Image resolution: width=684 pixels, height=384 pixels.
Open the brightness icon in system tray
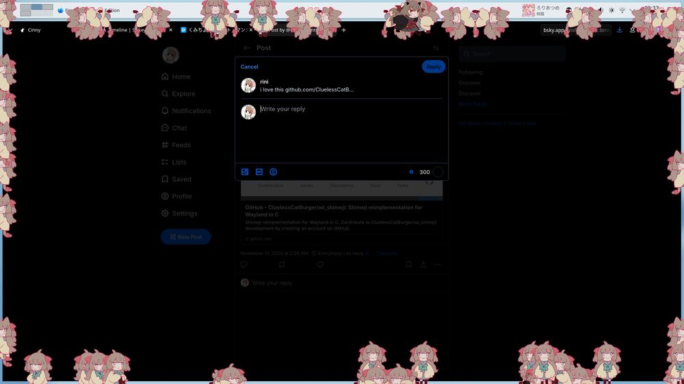611,10
